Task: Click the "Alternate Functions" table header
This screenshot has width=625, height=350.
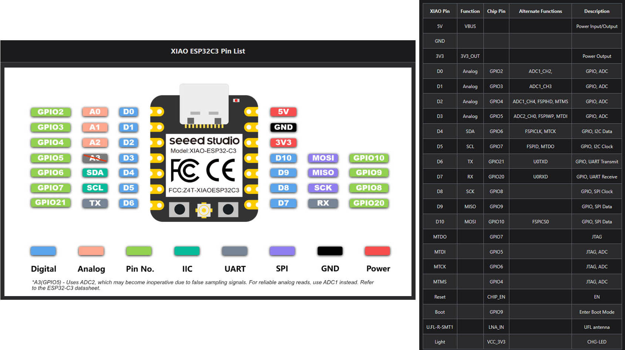Action: 540,11
